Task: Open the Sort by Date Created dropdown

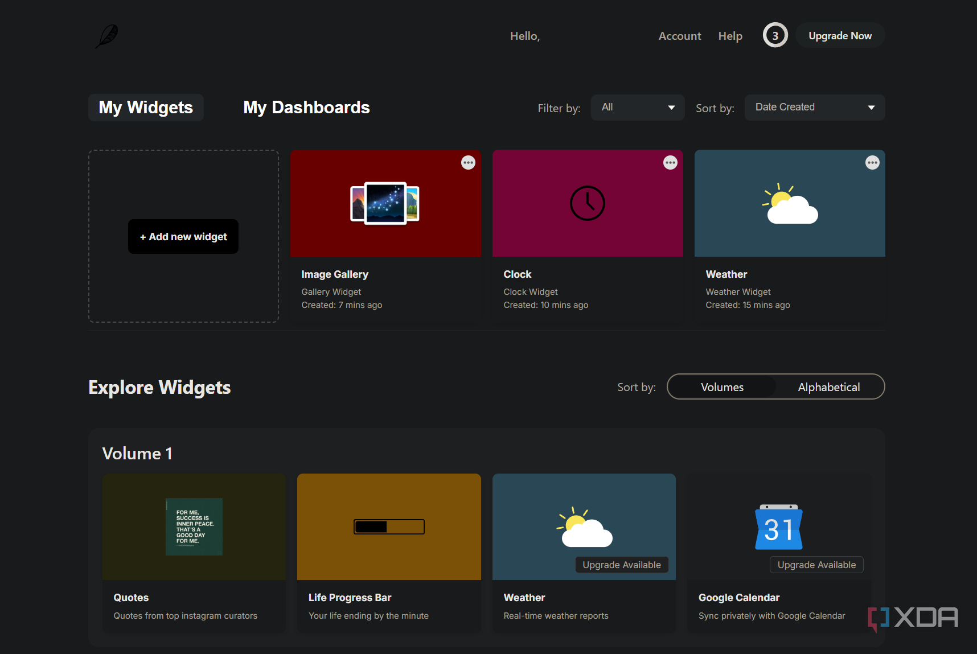Action: coord(815,108)
